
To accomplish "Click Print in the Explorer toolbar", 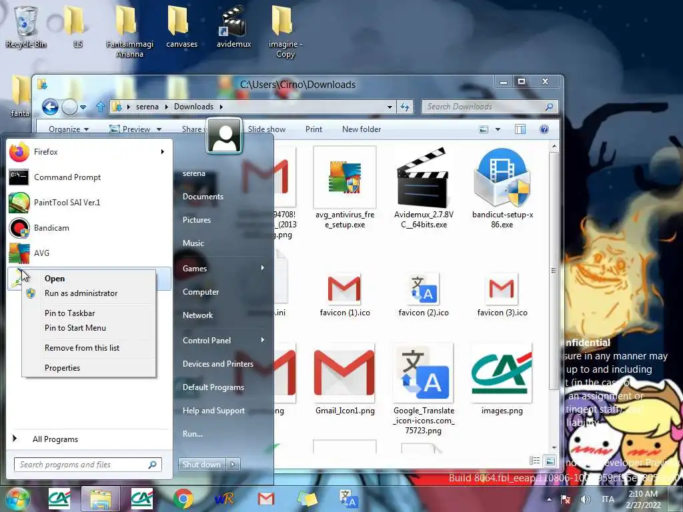I will pos(313,129).
